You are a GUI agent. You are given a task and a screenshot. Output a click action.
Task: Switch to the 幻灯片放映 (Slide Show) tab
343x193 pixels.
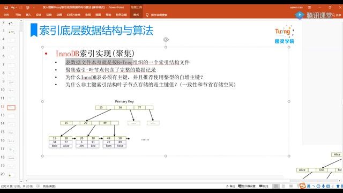73,15
